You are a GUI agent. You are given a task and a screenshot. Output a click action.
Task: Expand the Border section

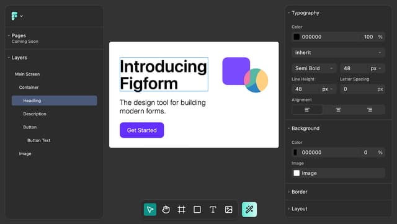288,192
